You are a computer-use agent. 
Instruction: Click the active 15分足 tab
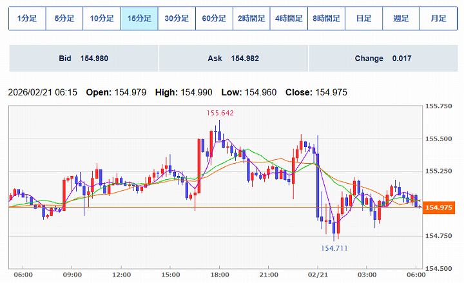click(x=139, y=19)
